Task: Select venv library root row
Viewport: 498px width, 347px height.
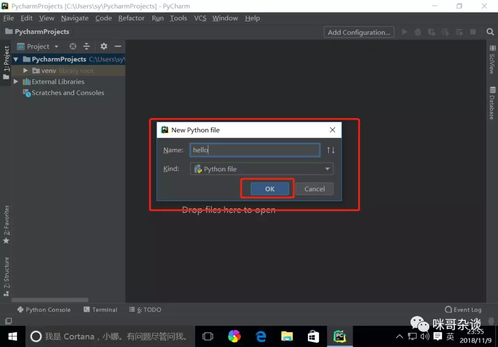Action: [69, 71]
